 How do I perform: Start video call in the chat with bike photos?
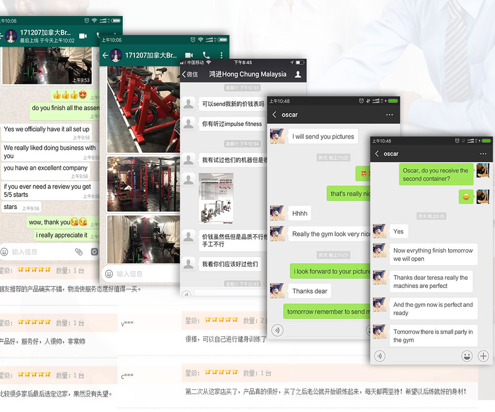(x=189, y=55)
